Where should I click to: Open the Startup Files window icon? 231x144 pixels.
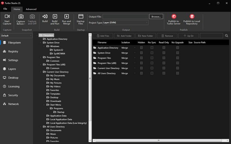81,16
